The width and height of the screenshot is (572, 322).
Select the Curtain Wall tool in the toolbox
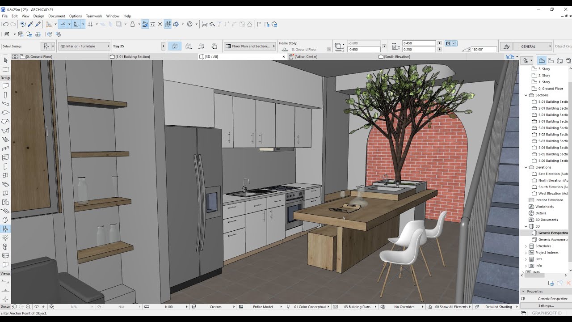(x=5, y=157)
